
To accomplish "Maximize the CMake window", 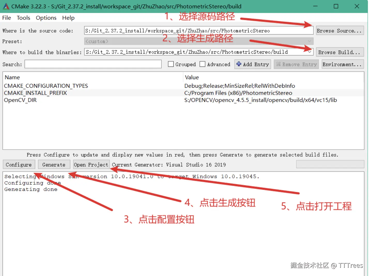I will (x=336, y=6).
